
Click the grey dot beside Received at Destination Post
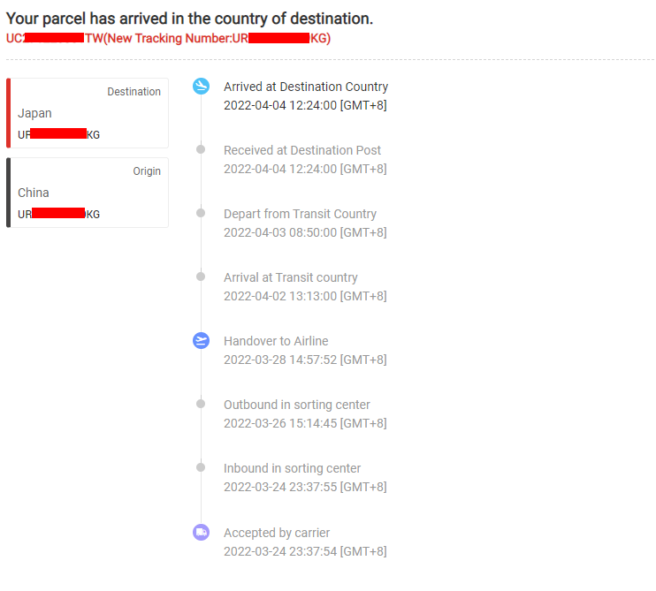[x=201, y=149]
